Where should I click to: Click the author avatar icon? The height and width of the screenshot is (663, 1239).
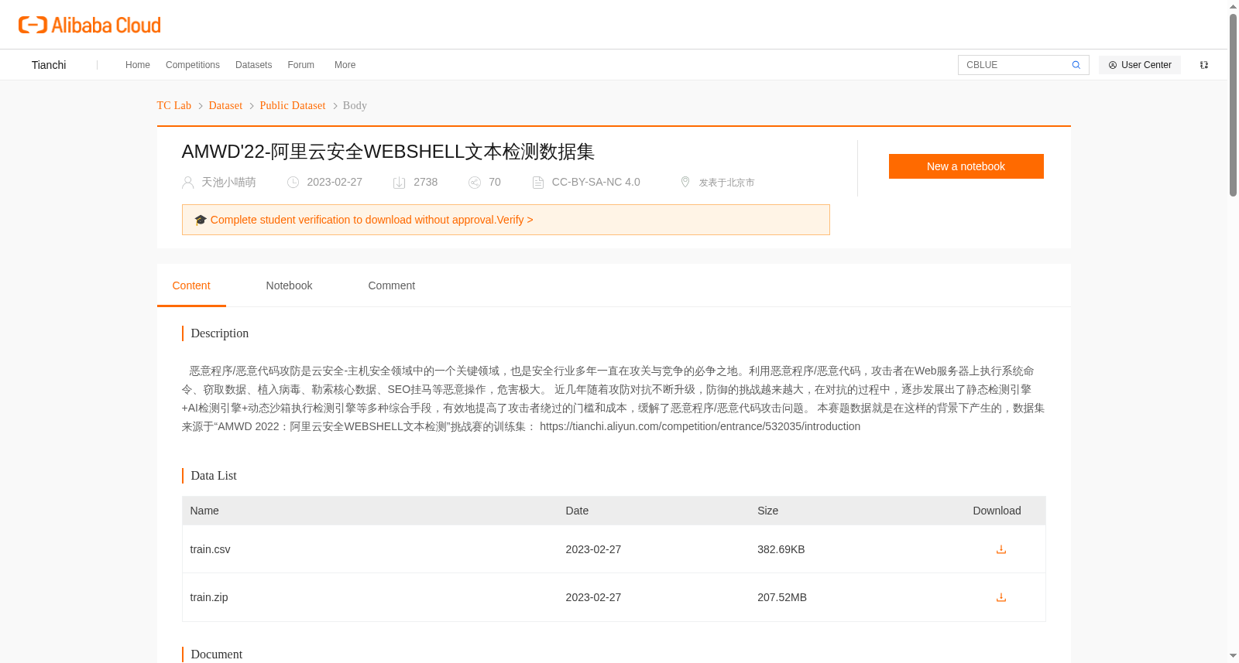[x=187, y=183]
